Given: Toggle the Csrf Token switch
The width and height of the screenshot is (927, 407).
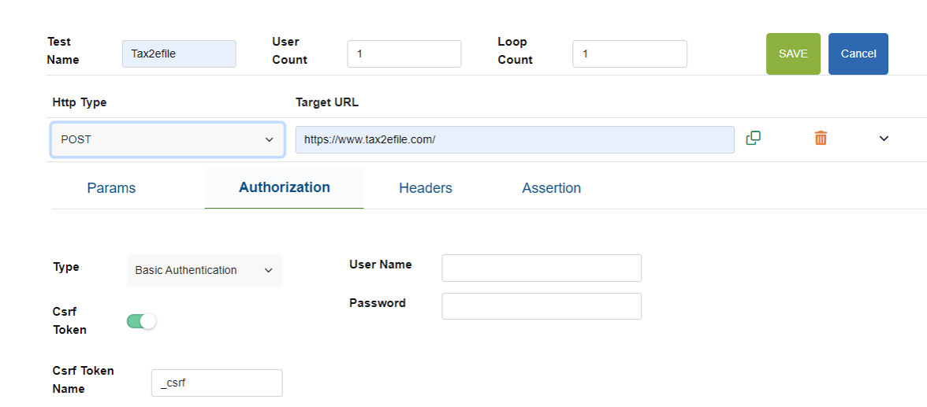Looking at the screenshot, I should click(142, 321).
